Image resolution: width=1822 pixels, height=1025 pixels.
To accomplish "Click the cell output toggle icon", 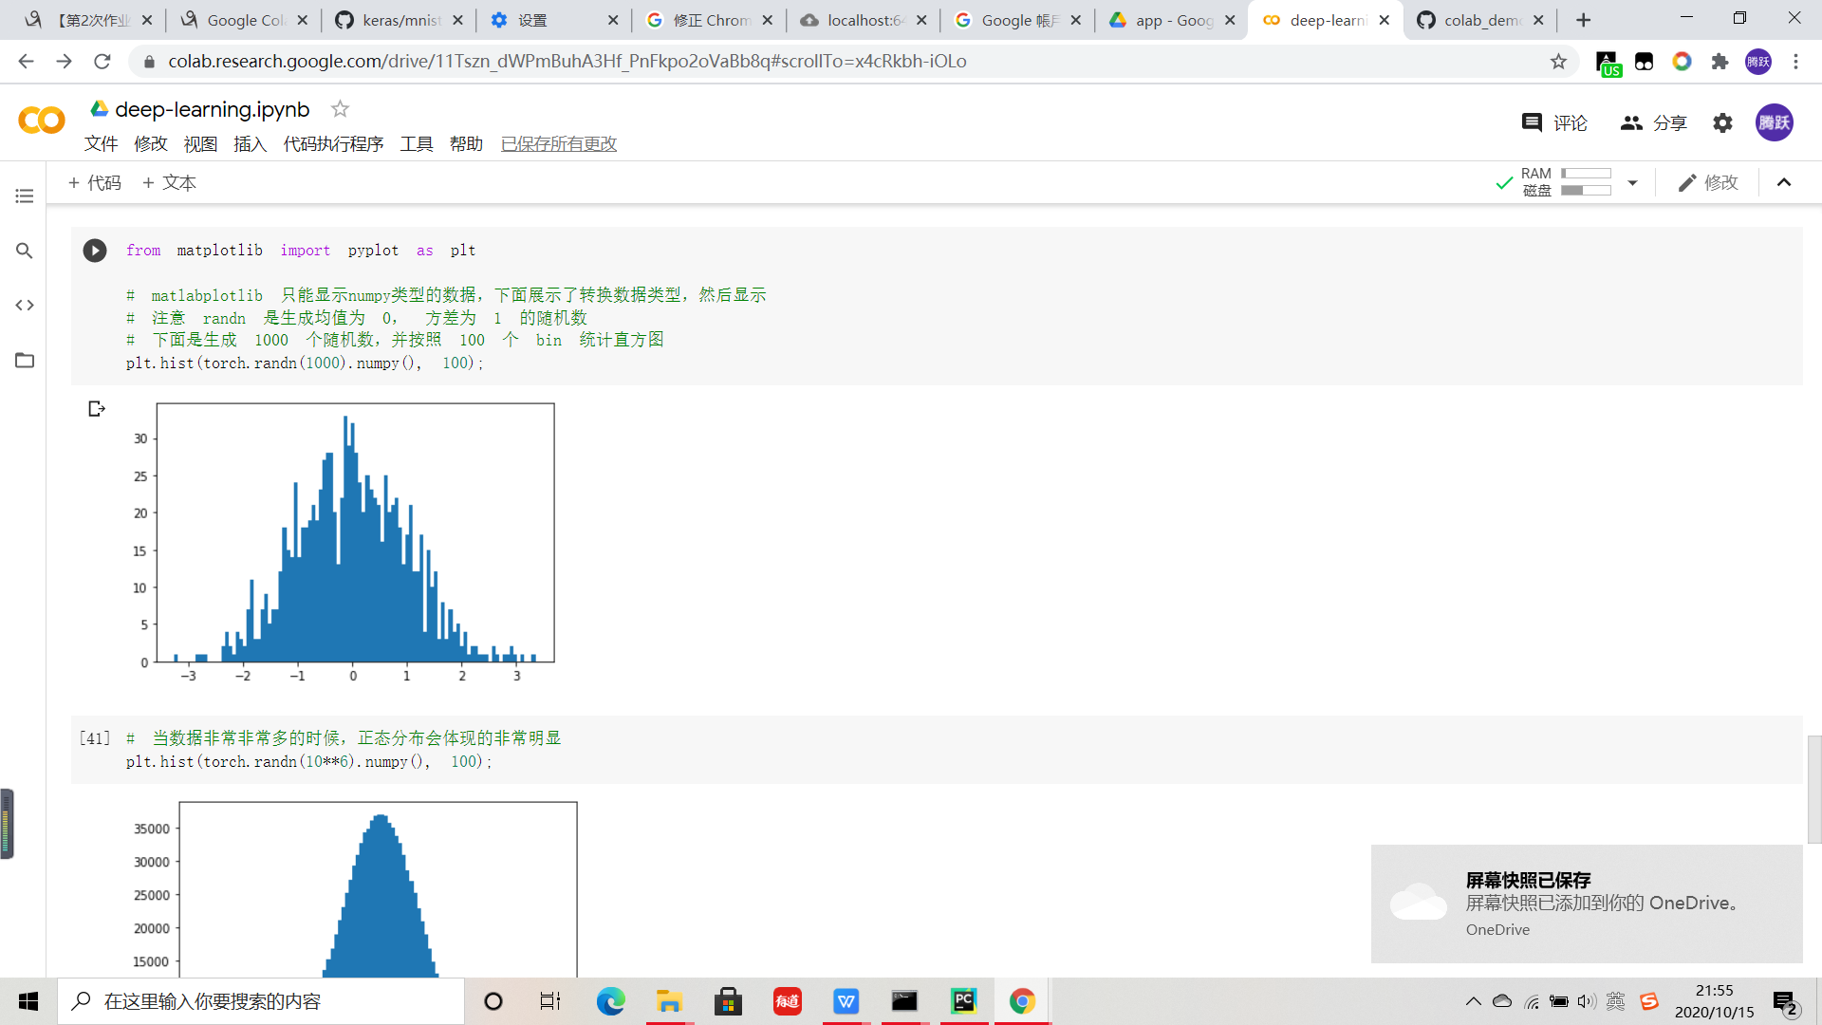I will pos(96,409).
